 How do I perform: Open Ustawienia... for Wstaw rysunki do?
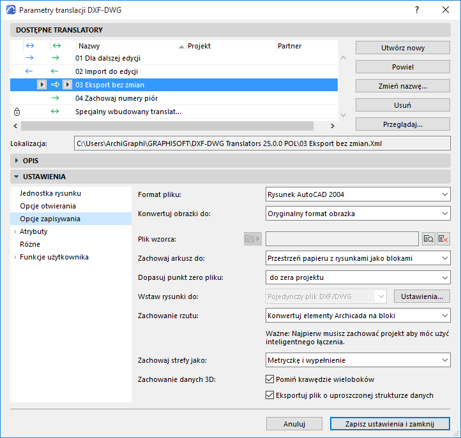click(x=422, y=296)
